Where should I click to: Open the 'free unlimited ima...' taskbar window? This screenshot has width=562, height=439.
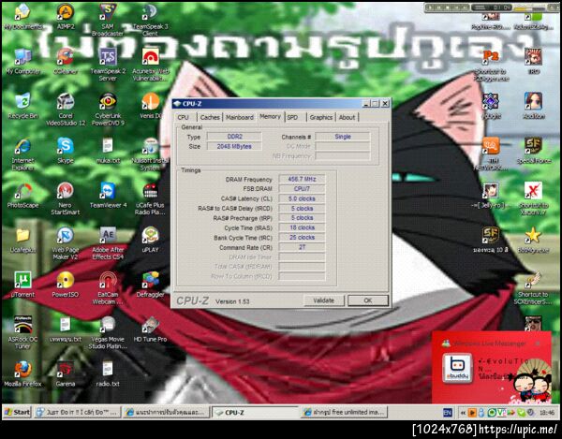(x=345, y=413)
